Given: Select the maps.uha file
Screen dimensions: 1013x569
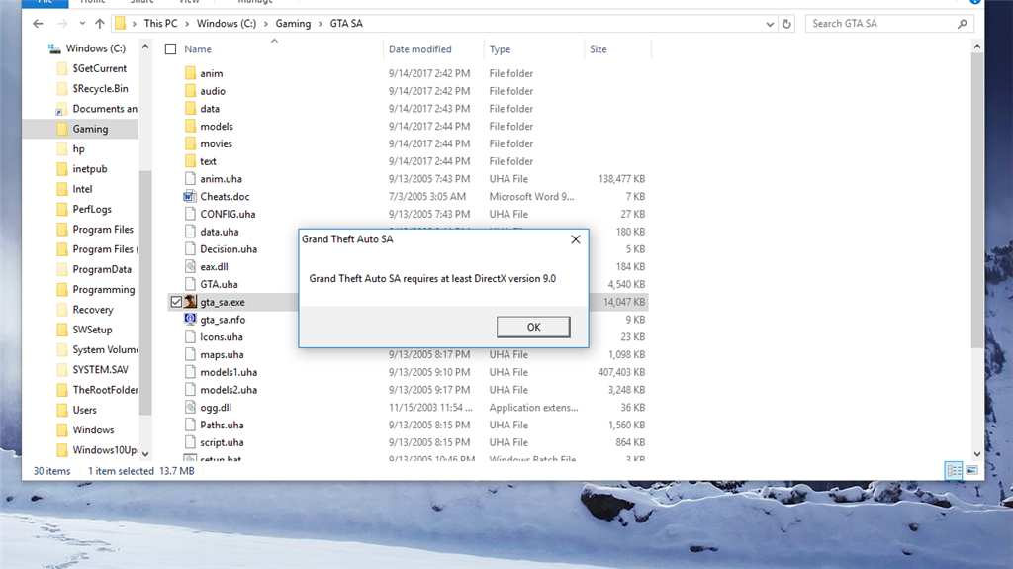Looking at the screenshot, I should coord(222,354).
